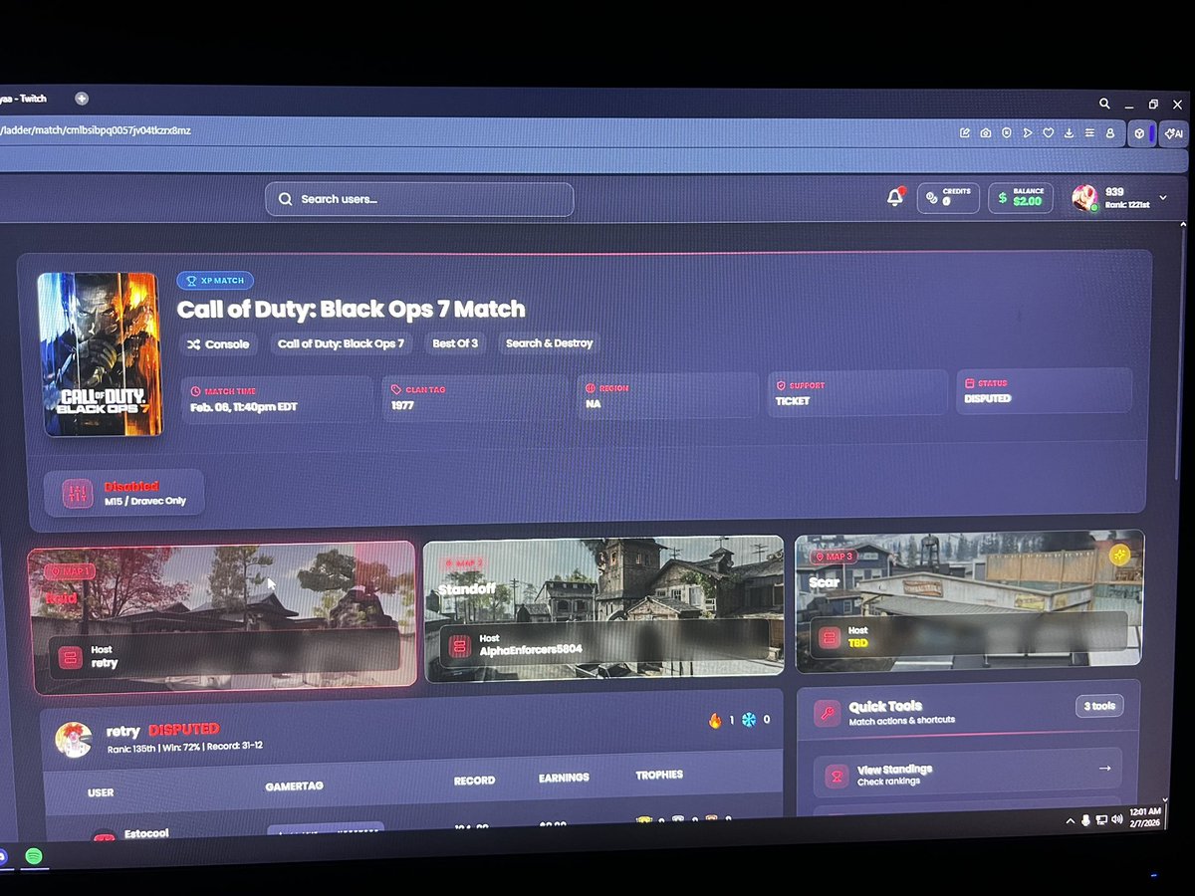1195x896 pixels.
Task: Open View Standings shortcut
Action: click(967, 774)
